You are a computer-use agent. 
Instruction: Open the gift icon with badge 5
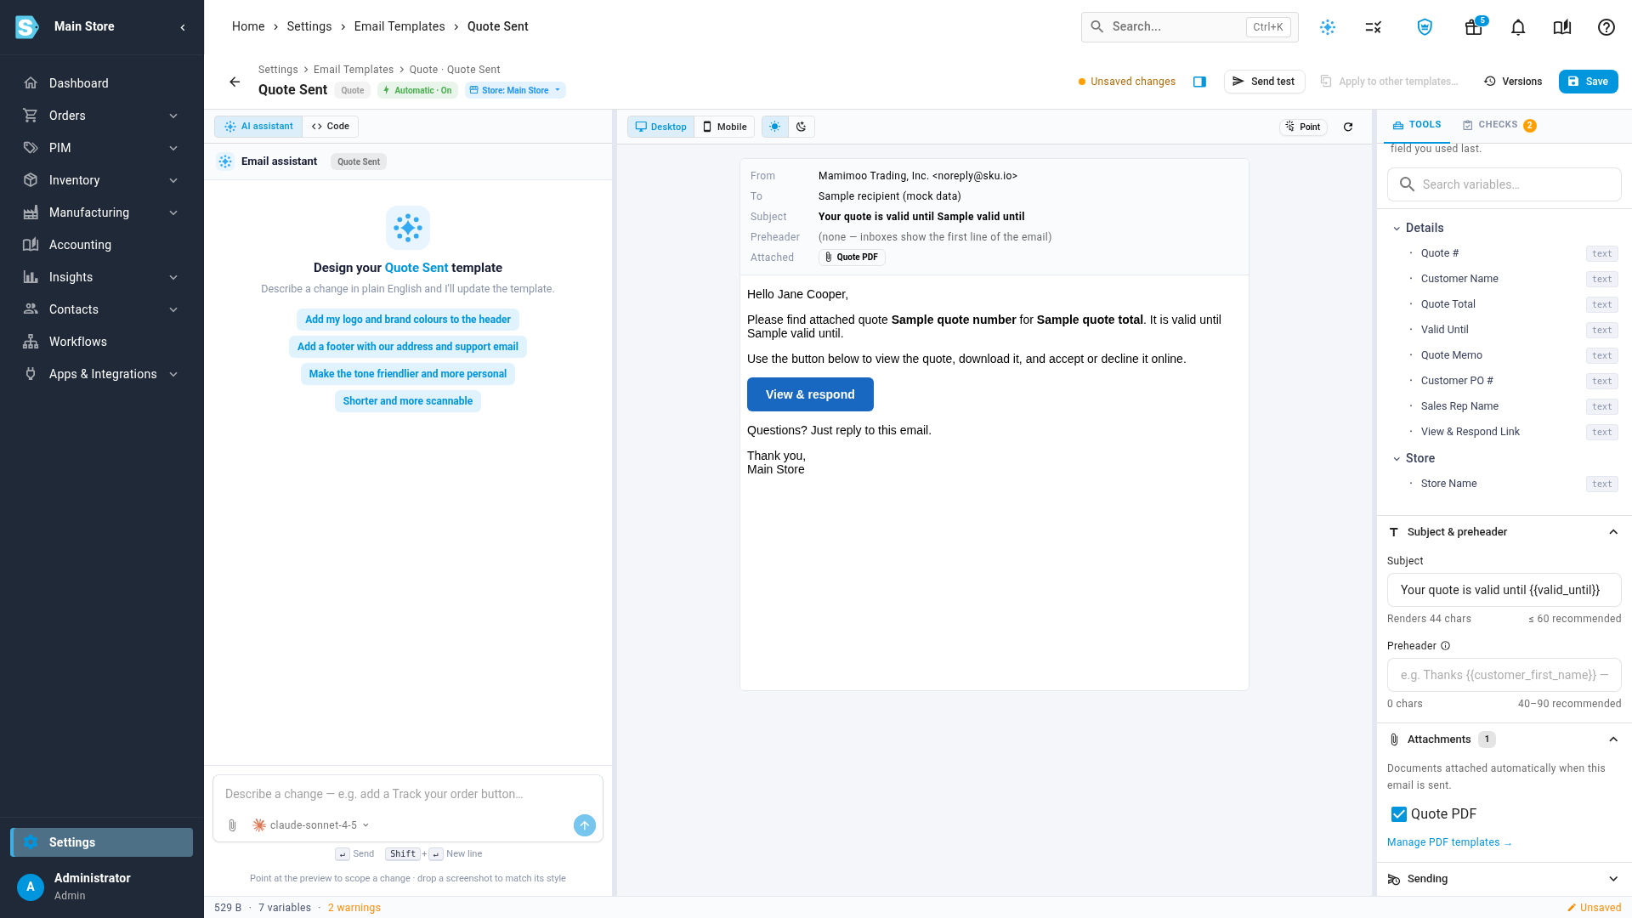[x=1474, y=27]
